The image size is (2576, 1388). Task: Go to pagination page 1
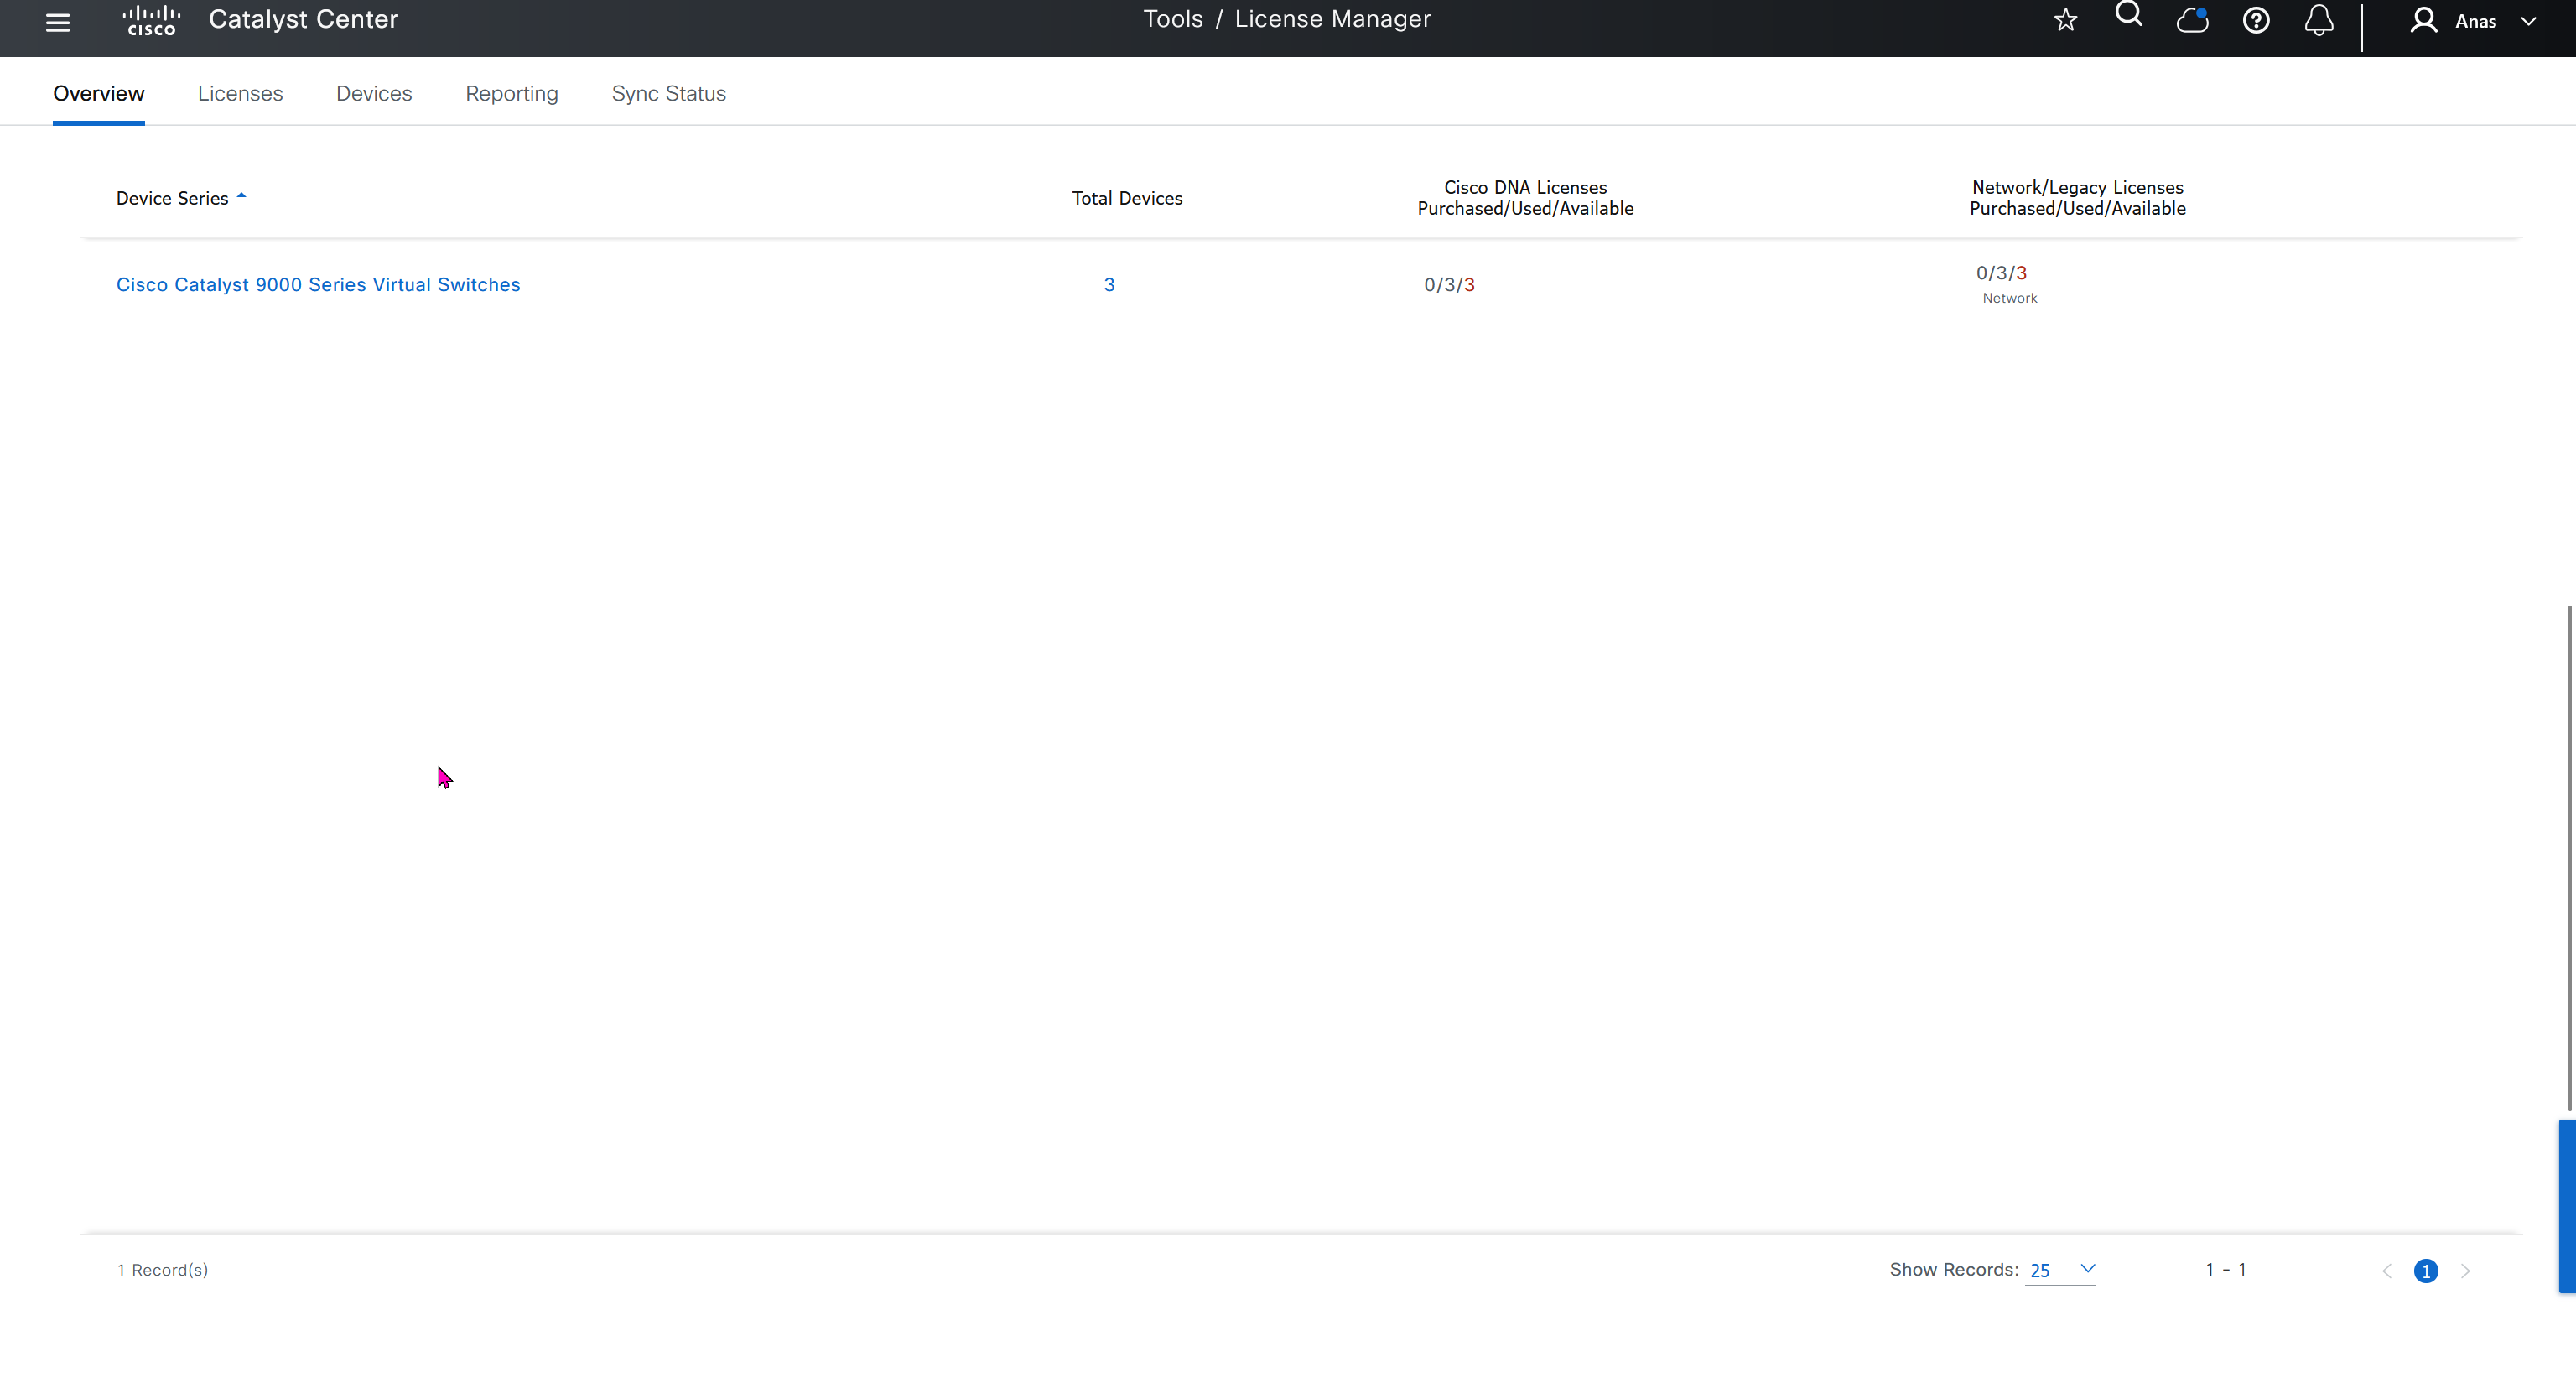tap(2425, 1270)
